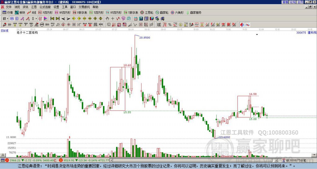Open the 行情 market quotes view
This screenshot has height=169, width=317.
(7, 12)
